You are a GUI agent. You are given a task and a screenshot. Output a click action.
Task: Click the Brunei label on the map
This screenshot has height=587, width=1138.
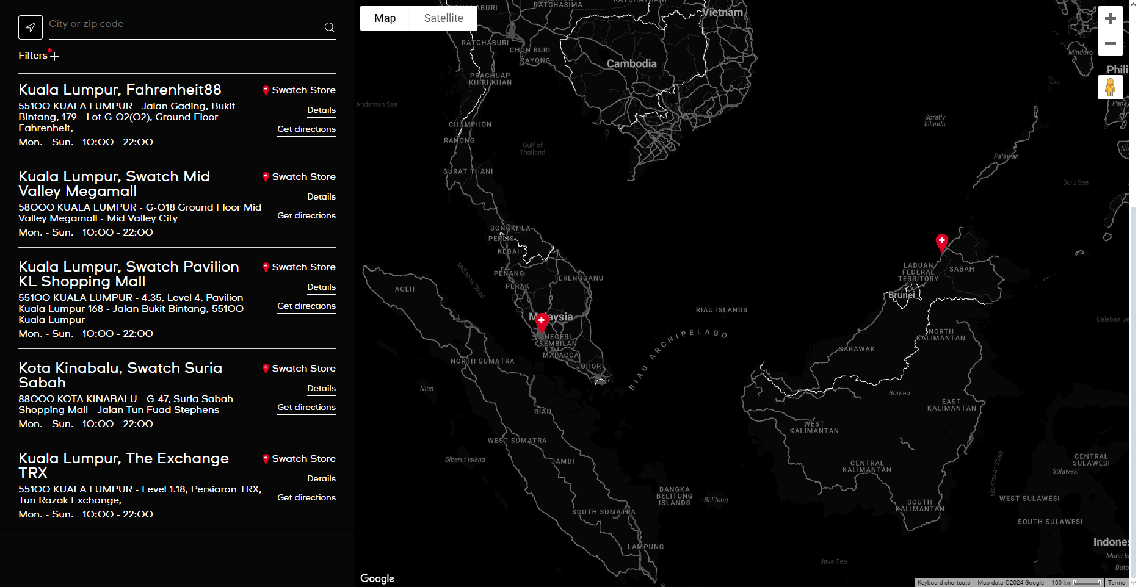pyautogui.click(x=901, y=295)
